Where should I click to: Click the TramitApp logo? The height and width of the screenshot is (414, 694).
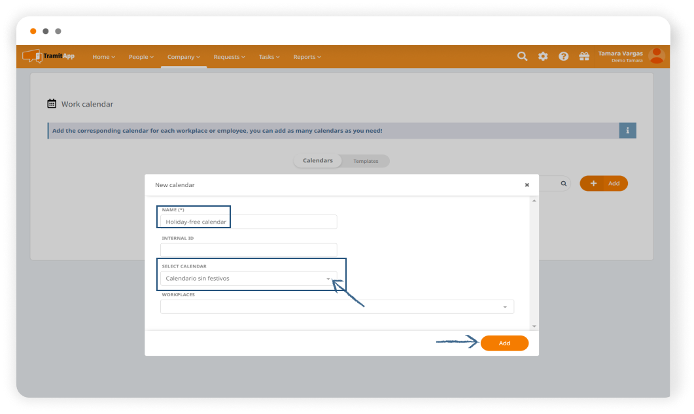[49, 56]
